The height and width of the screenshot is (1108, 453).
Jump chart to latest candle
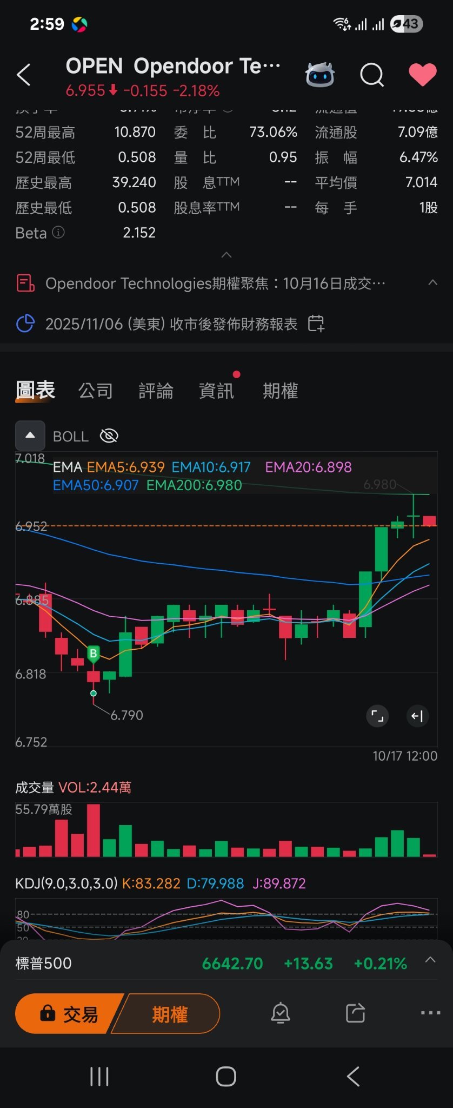pyautogui.click(x=417, y=716)
